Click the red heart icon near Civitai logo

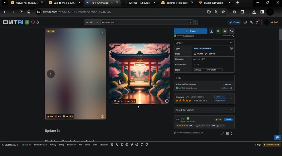click(33, 22)
